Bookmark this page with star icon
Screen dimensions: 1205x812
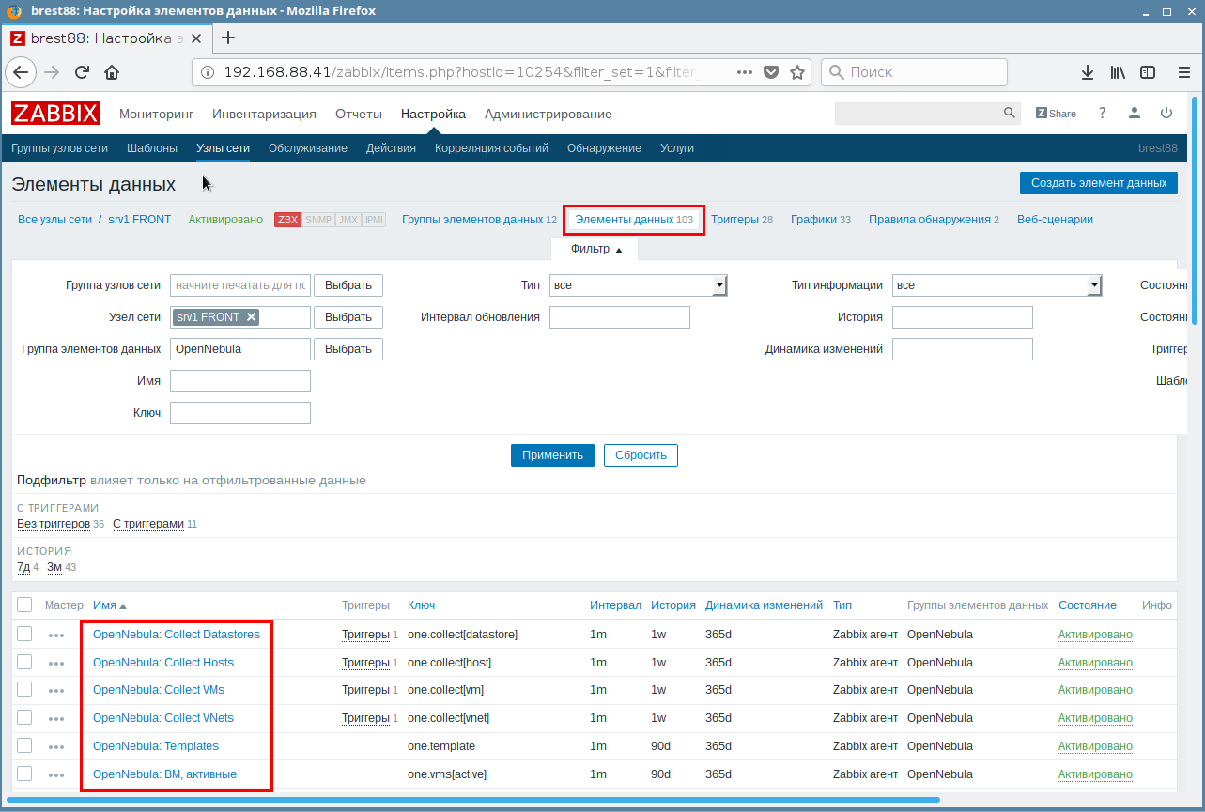pyautogui.click(x=797, y=72)
